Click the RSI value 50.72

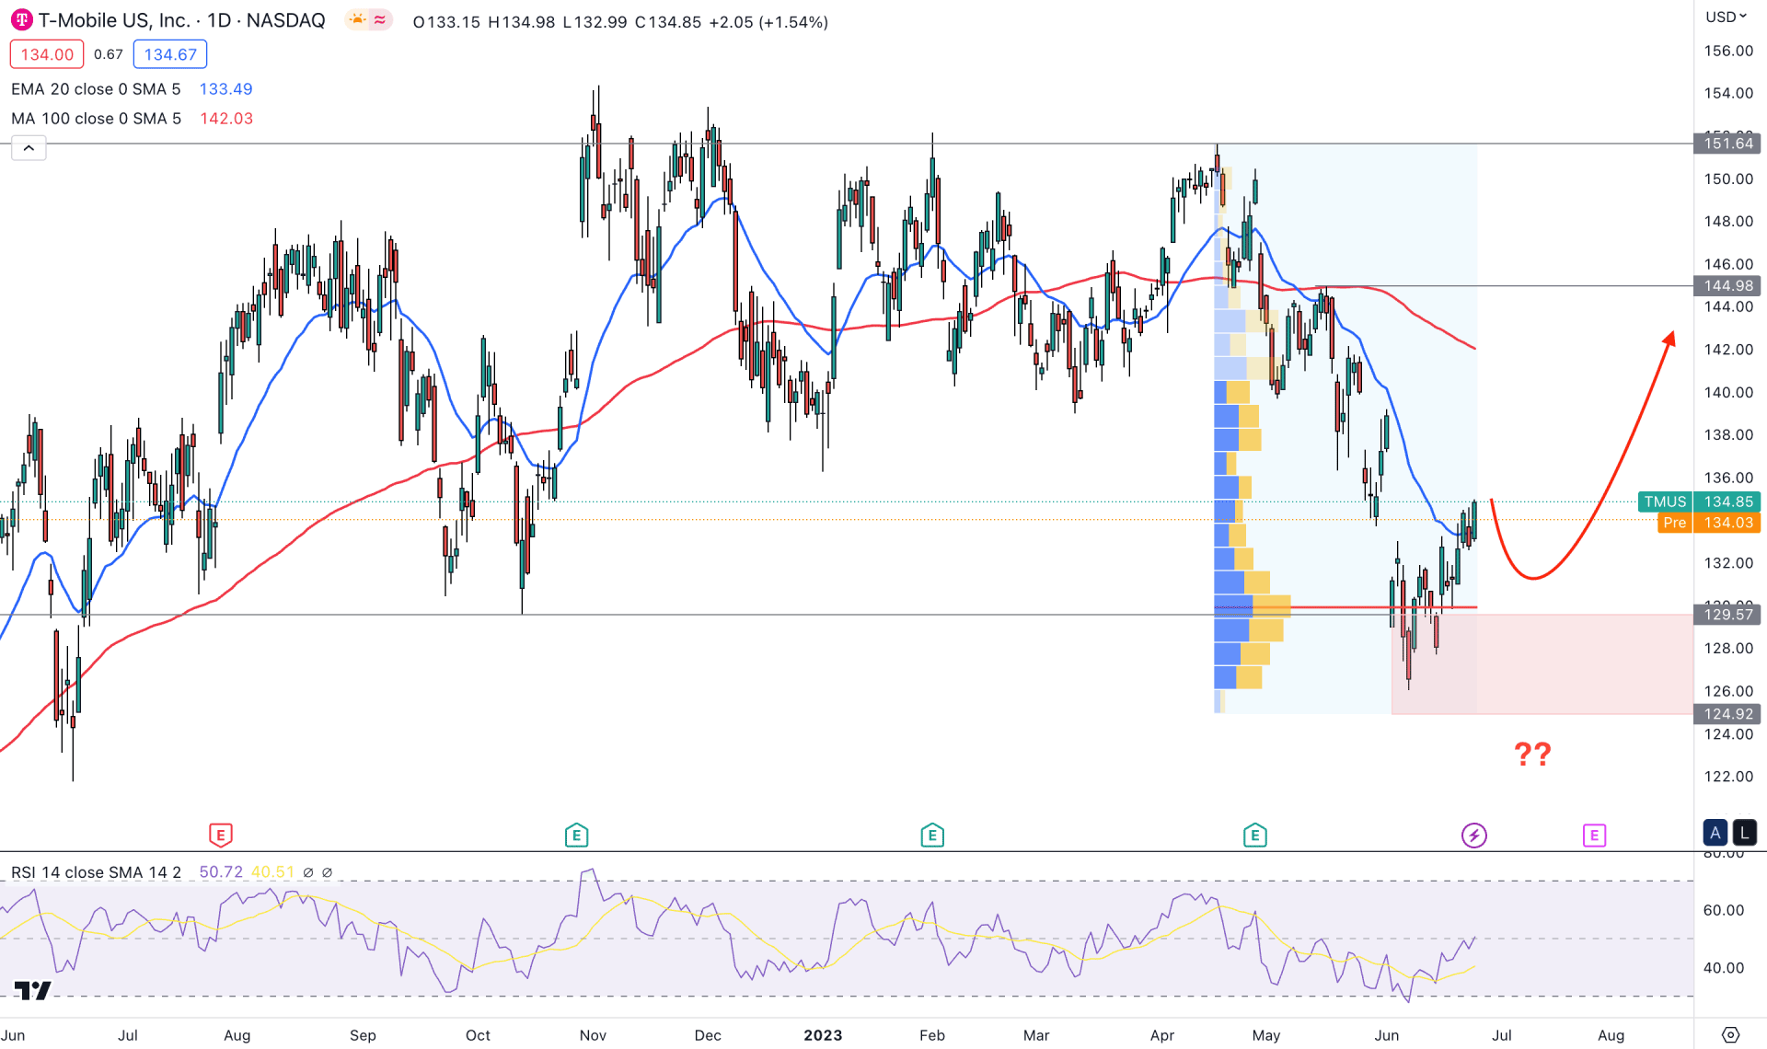[221, 872]
